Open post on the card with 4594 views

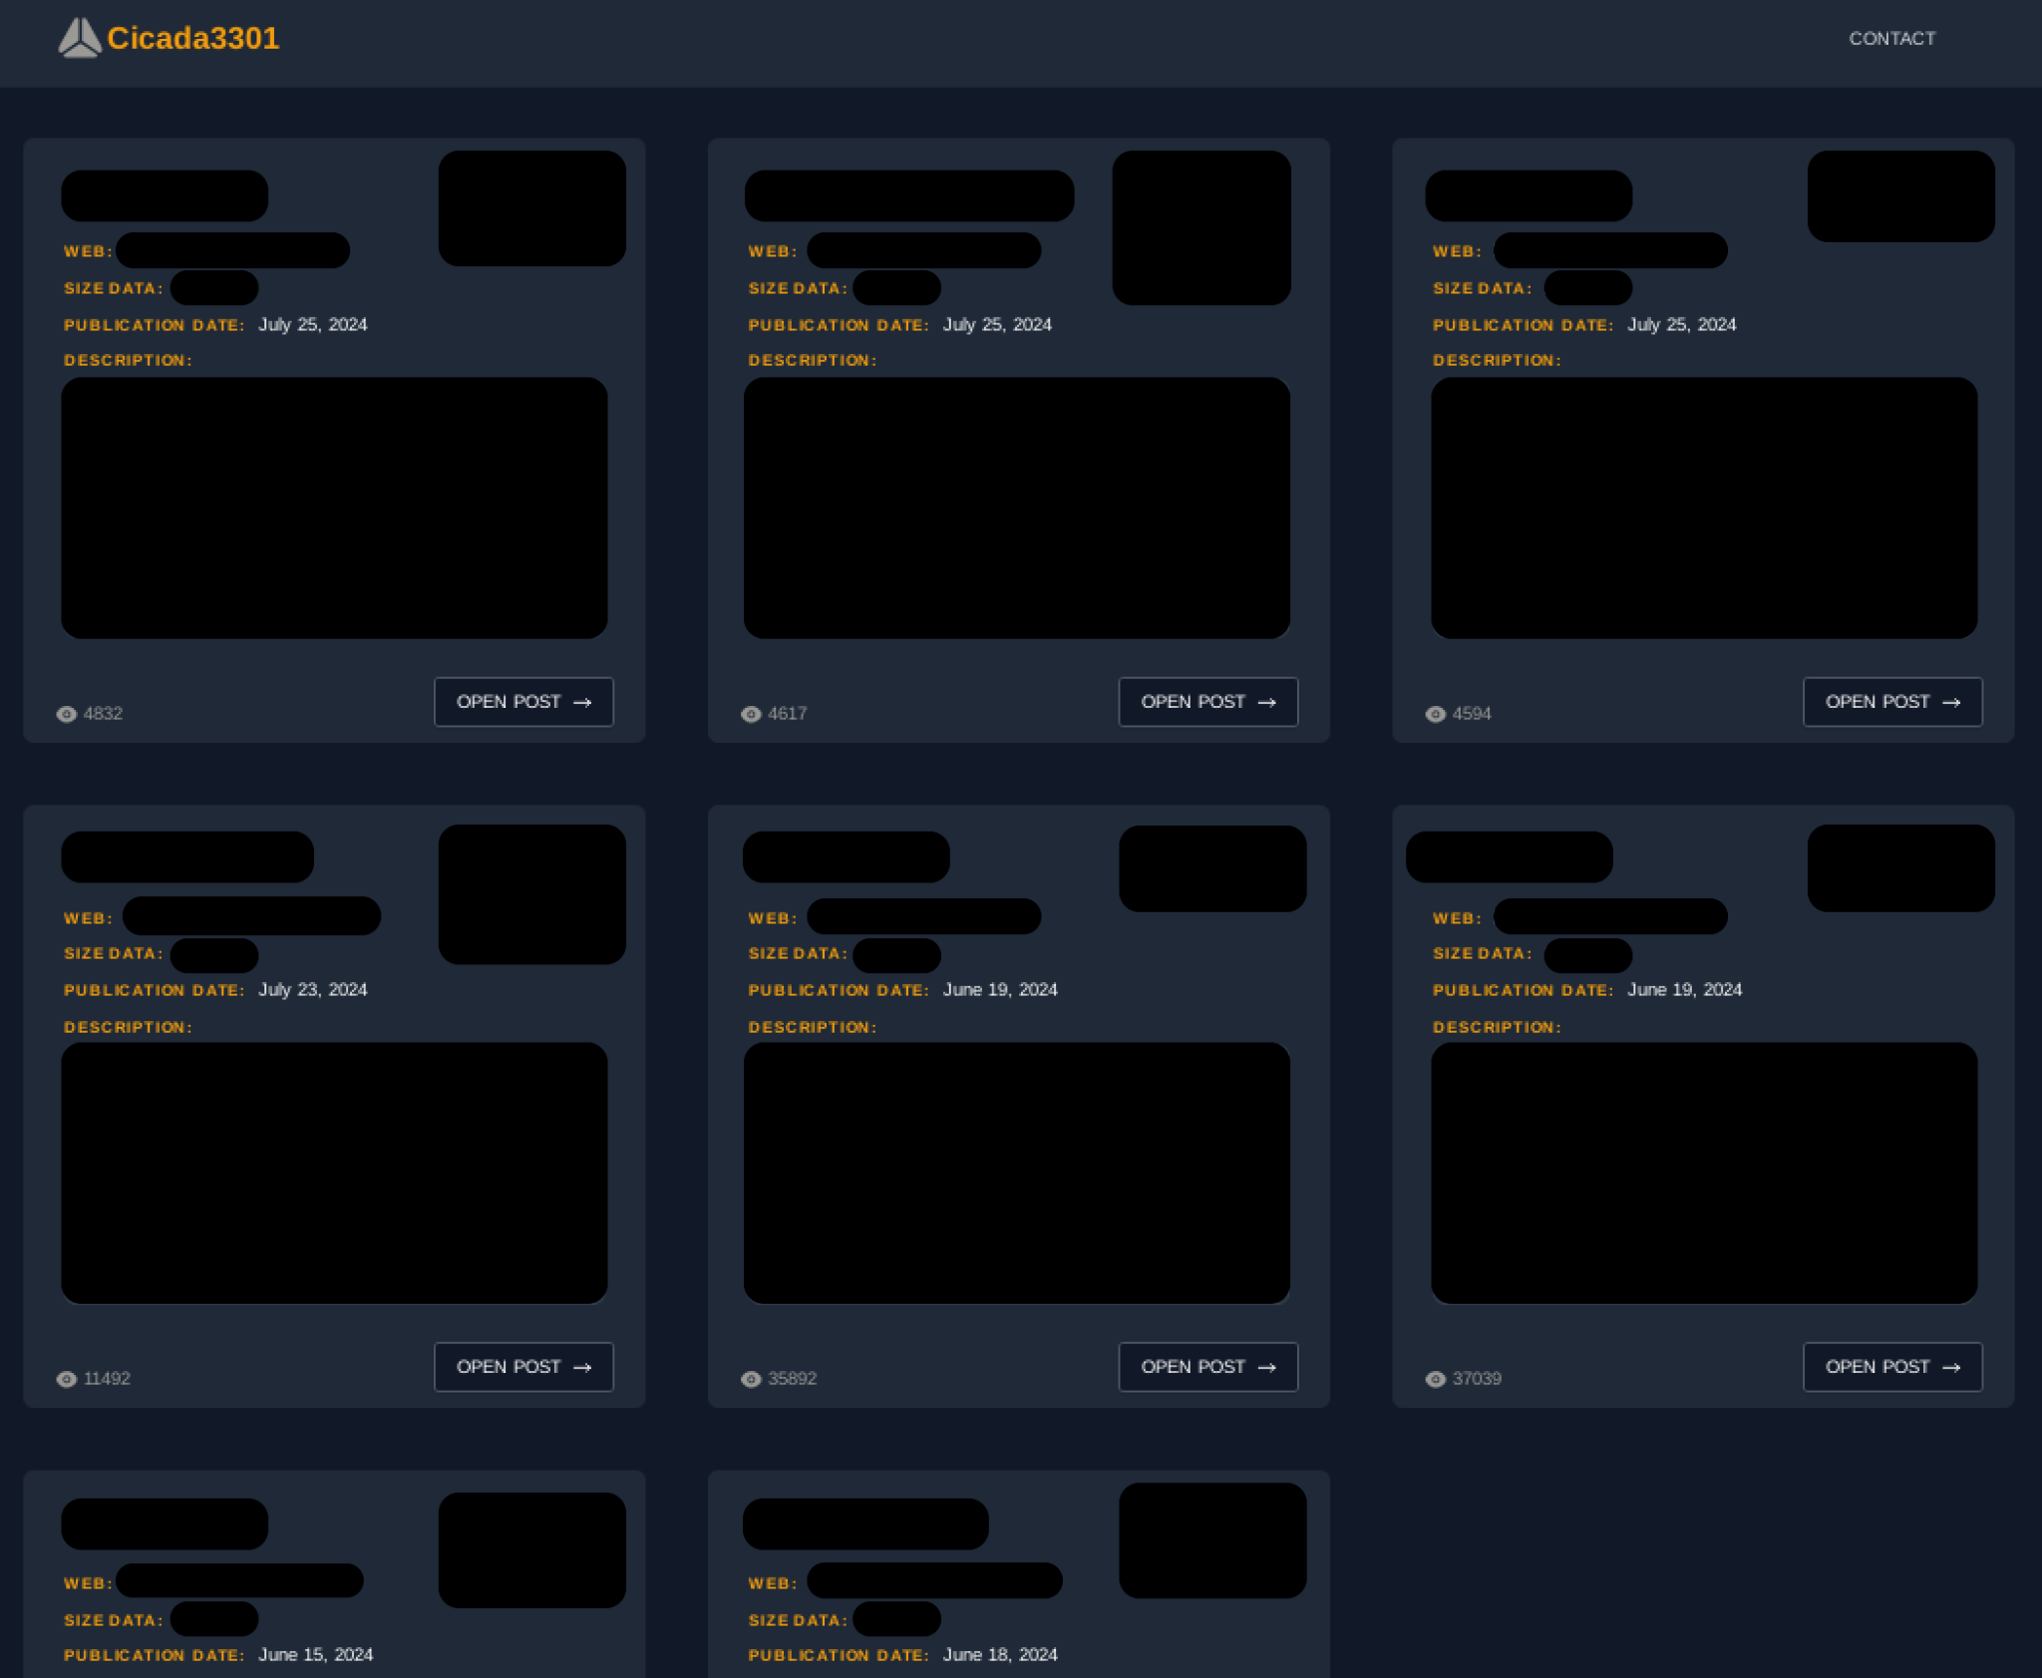tap(1891, 702)
